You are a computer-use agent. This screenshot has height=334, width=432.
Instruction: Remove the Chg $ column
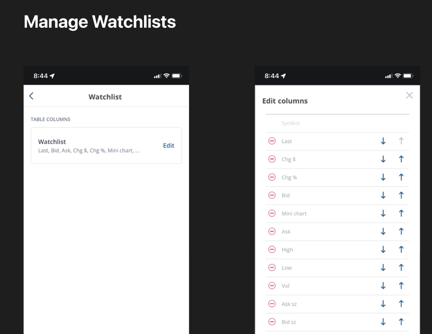tap(272, 159)
